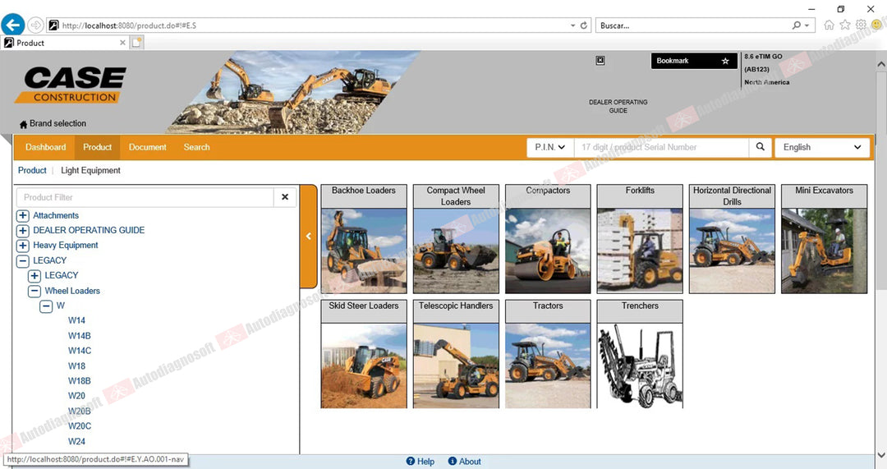Open the P.I.N. dropdown
887x469 pixels.
[549, 147]
